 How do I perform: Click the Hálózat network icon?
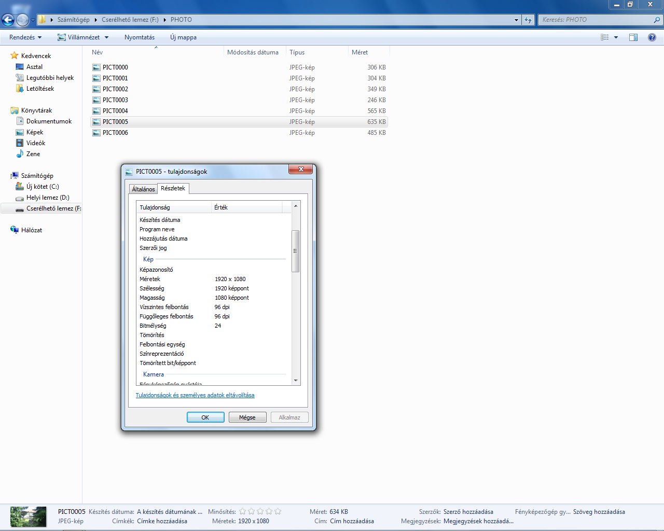coord(15,230)
